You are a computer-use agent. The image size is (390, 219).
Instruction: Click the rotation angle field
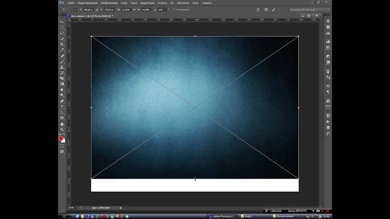click(x=162, y=10)
